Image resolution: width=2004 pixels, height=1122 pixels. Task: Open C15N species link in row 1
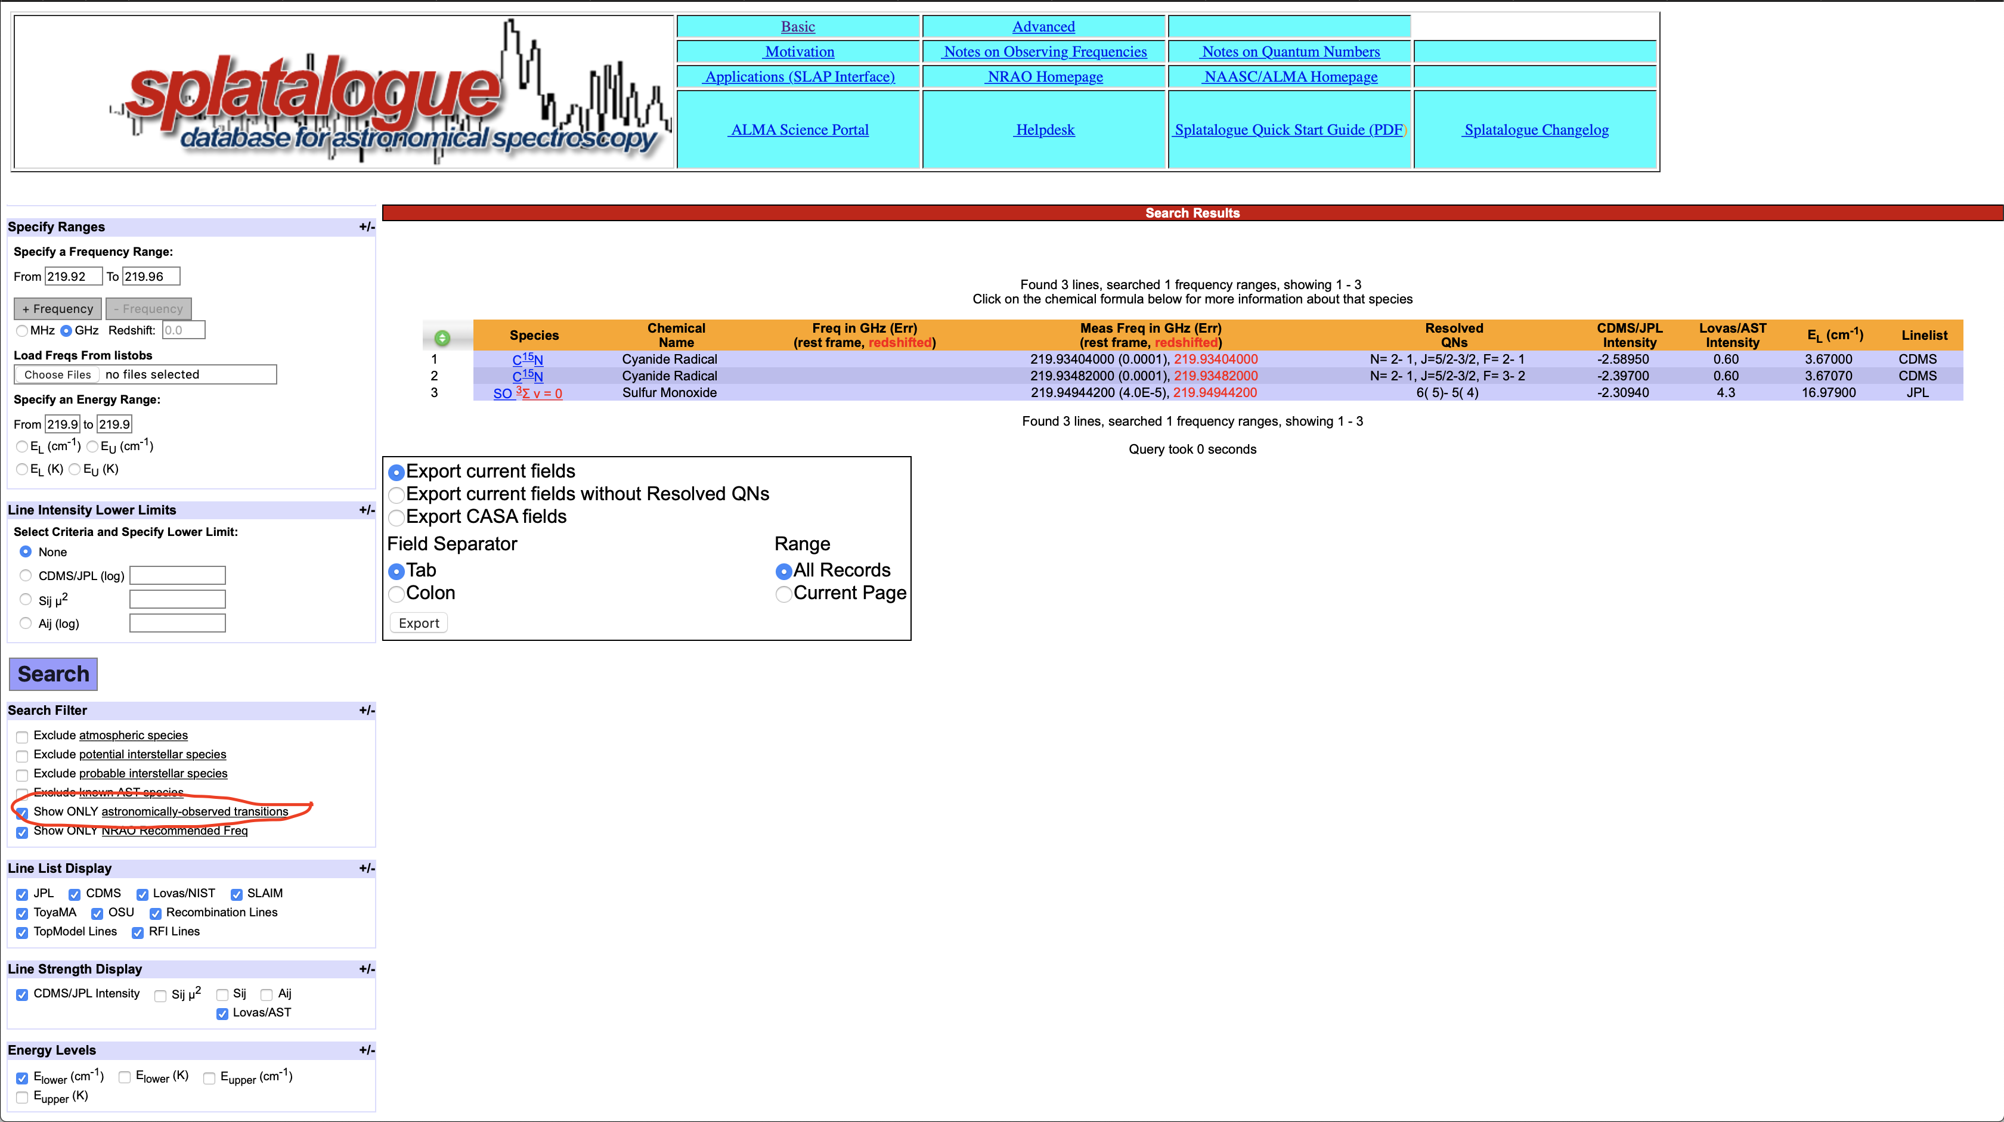click(528, 359)
